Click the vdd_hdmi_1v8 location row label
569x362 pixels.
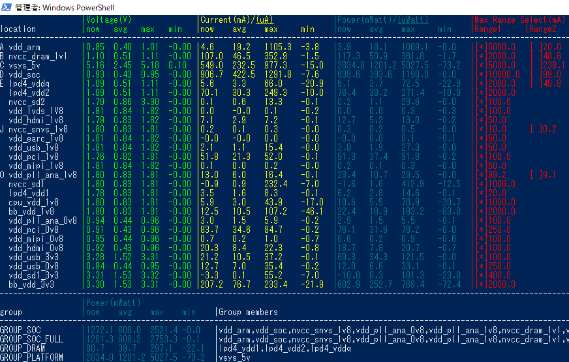(36, 120)
